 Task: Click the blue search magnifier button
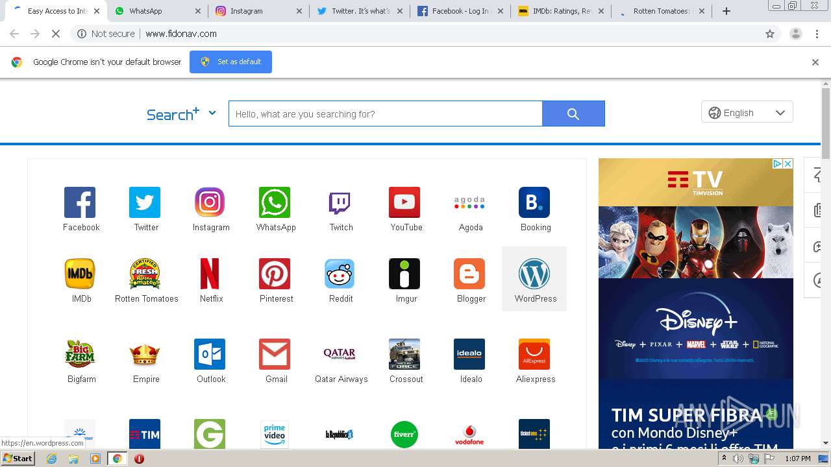573,114
